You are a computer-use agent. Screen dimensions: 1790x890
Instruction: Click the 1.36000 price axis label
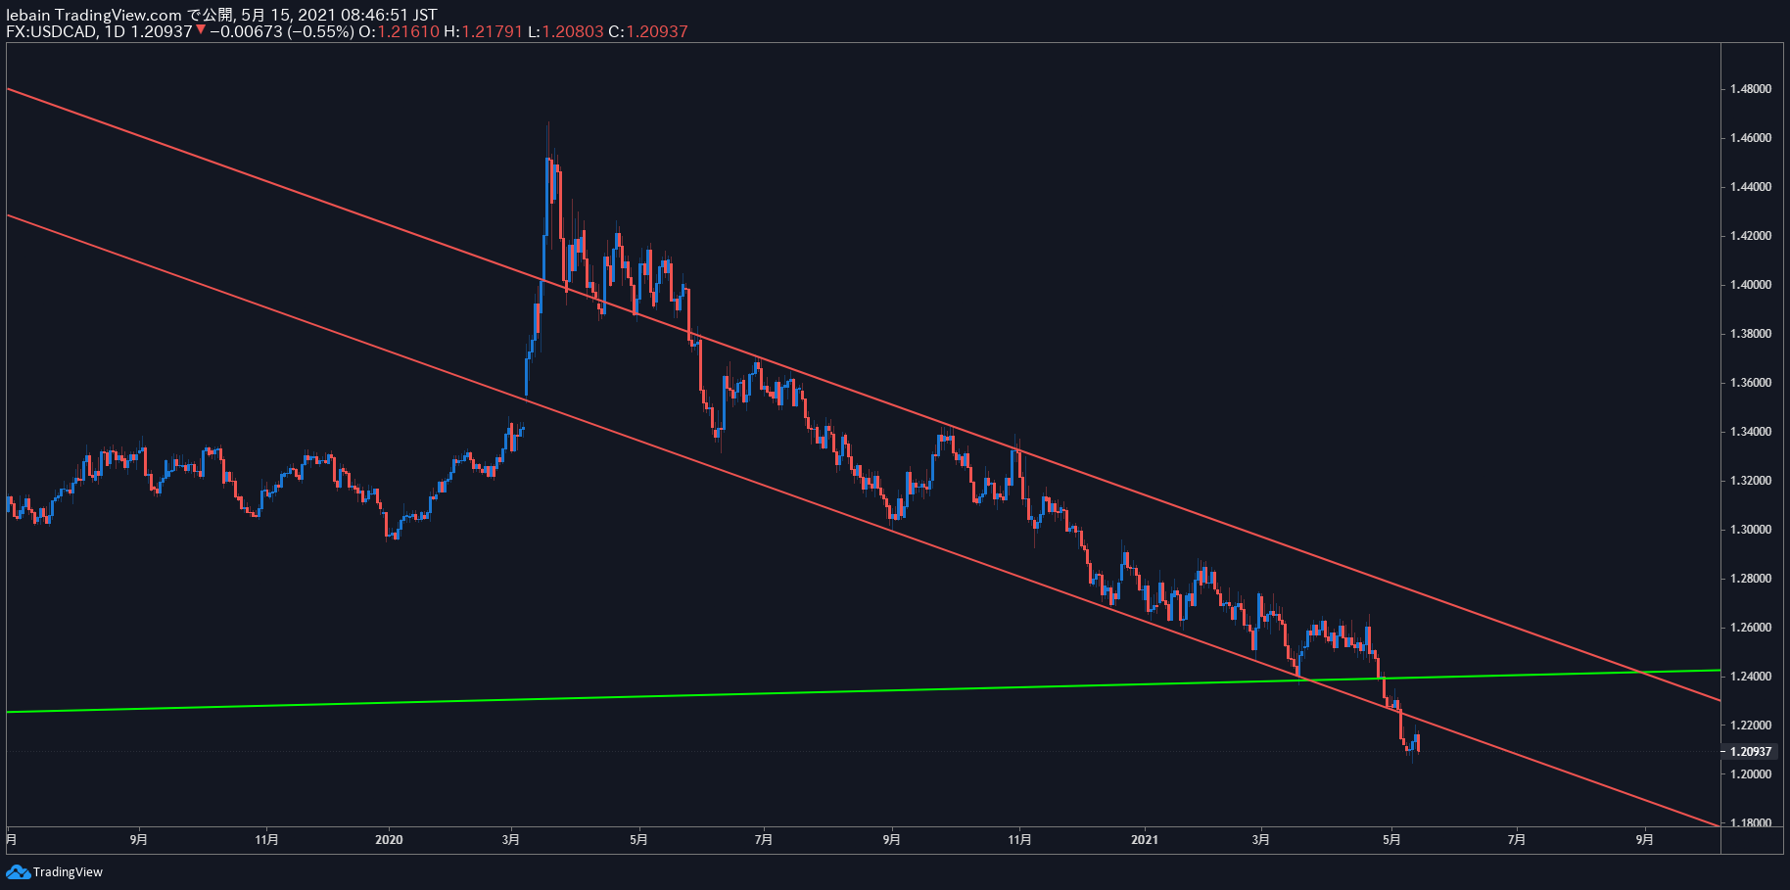pos(1750,383)
